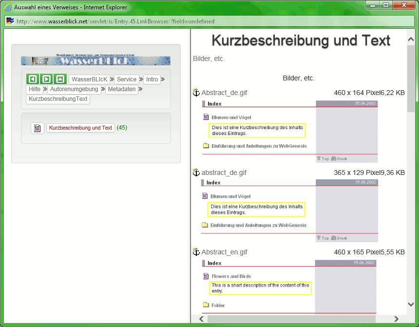Viewport: 419px width, 327px height.
Task: Choose the Abstract_en.gif file link
Action: (x=224, y=252)
